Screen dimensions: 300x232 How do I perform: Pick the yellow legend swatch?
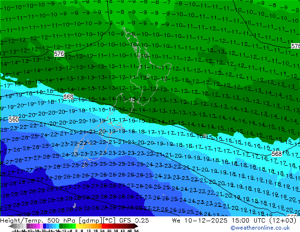tap(77, 226)
